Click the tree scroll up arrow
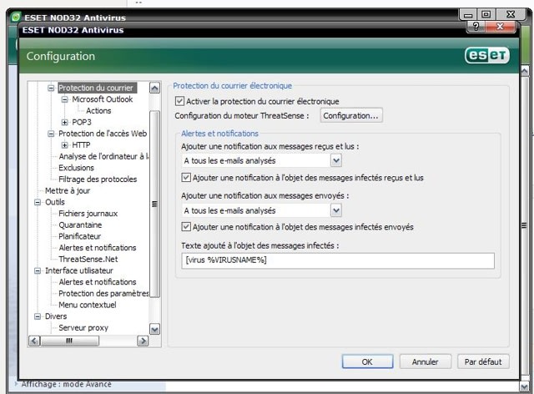534x394 pixels. click(154, 88)
